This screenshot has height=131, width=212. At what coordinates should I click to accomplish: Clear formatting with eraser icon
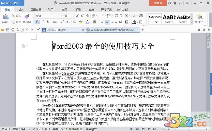tap(88, 16)
